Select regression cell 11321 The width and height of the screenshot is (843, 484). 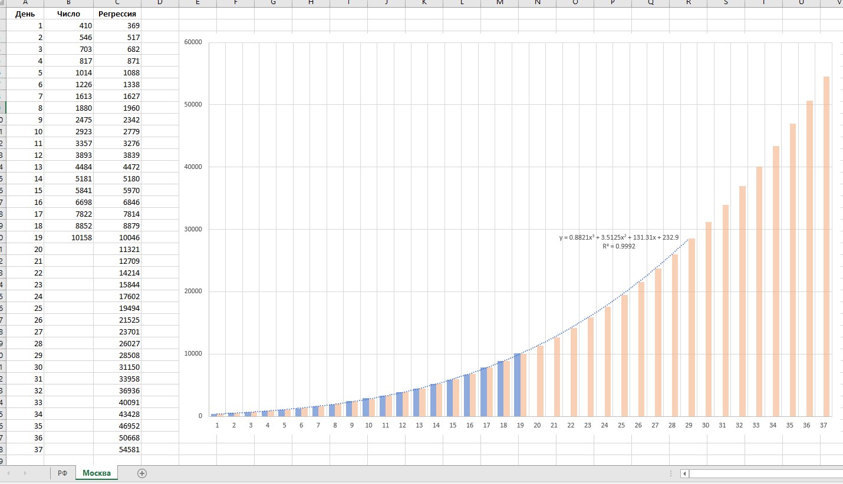click(x=117, y=249)
